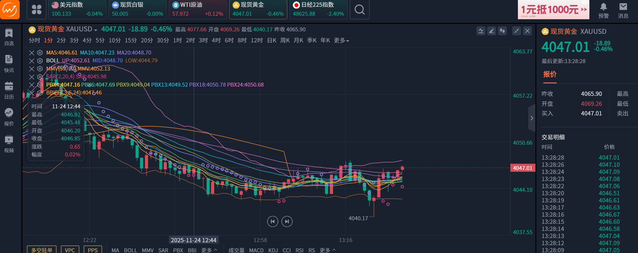638x253 pixels.
Task: Select the 15分 timeframe tab
Action: (x=130, y=41)
